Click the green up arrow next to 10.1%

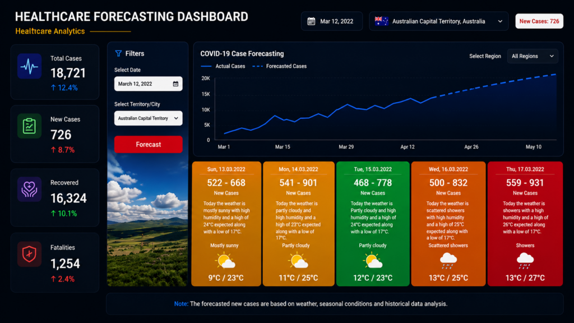click(x=53, y=214)
